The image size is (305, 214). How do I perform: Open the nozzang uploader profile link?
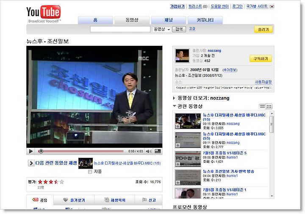(214, 50)
